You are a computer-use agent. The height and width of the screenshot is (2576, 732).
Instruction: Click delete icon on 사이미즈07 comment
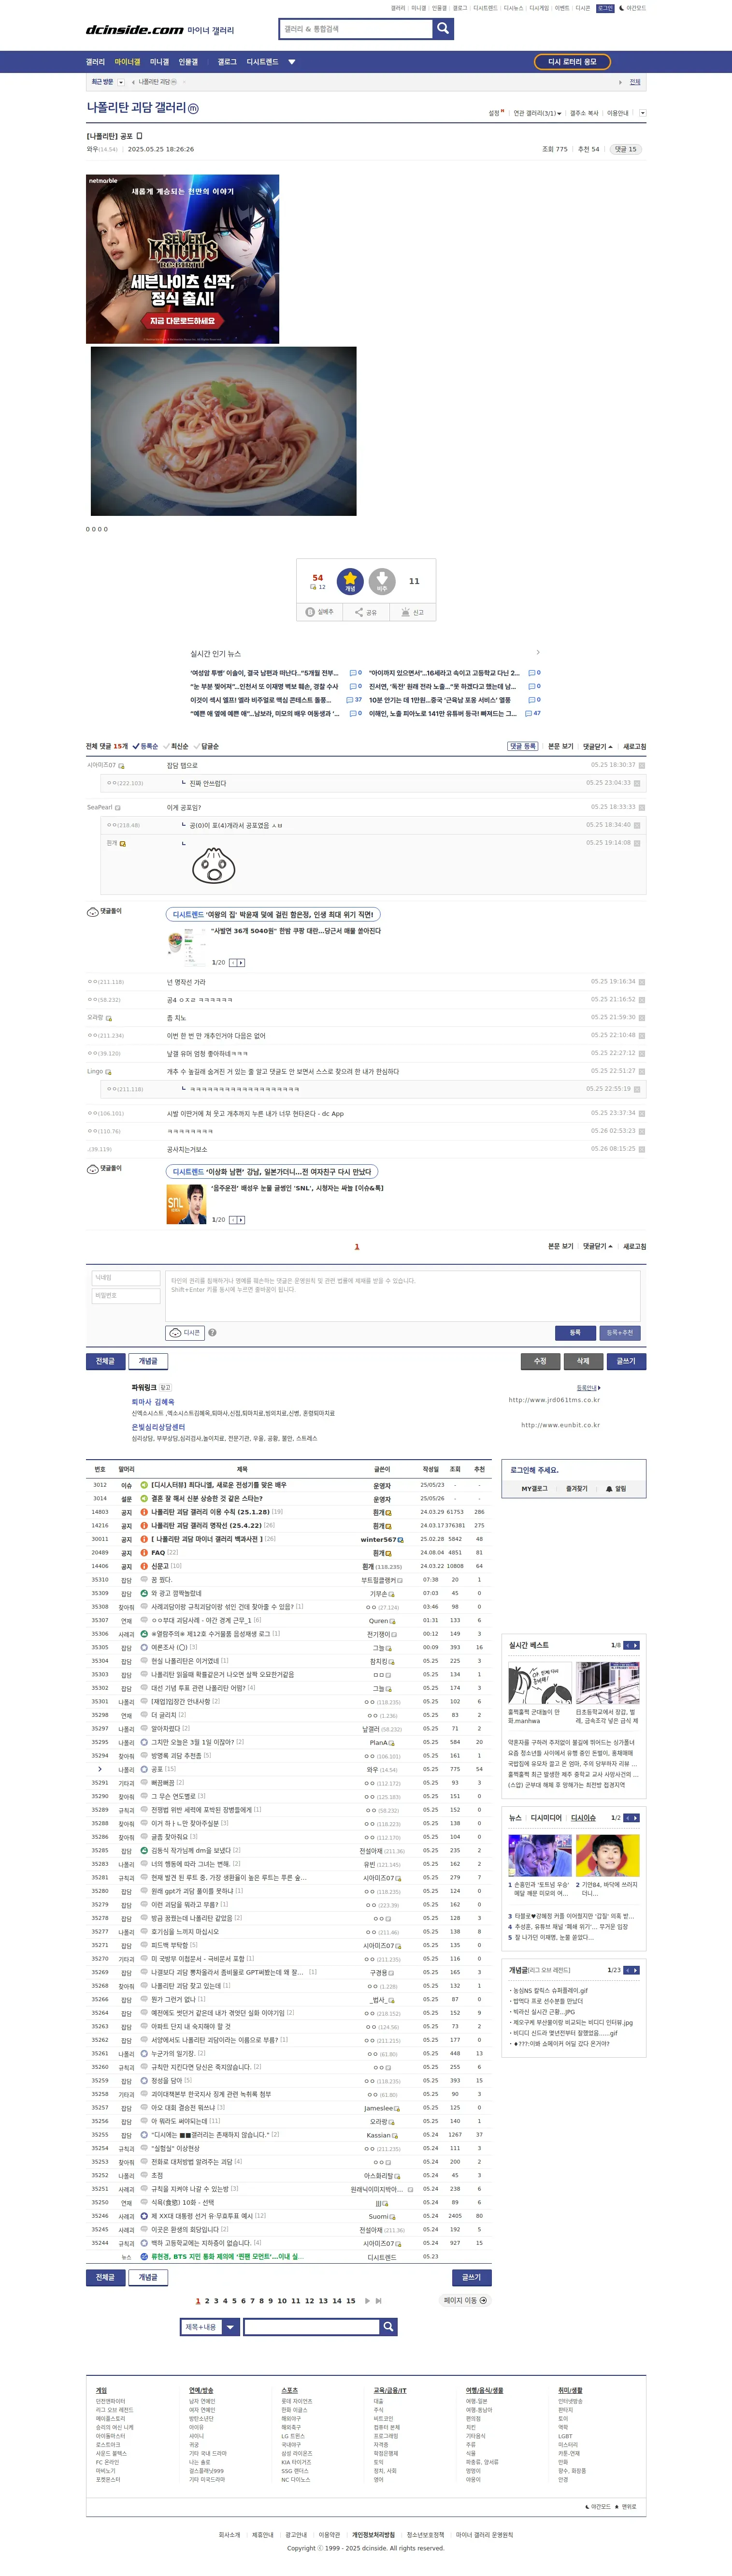pos(641,766)
